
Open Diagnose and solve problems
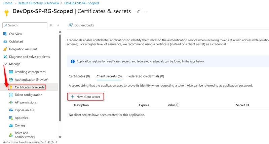[29, 57]
